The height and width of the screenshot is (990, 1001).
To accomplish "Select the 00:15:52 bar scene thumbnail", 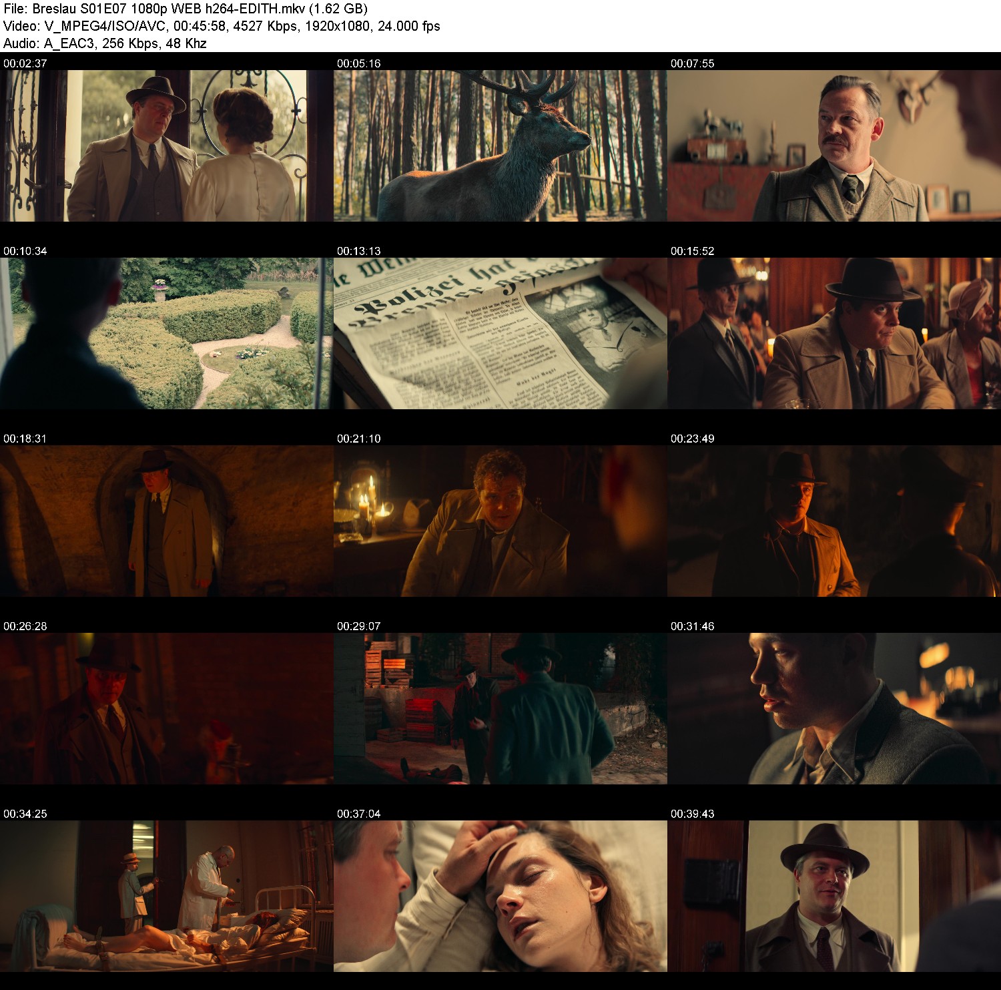I will (x=834, y=333).
